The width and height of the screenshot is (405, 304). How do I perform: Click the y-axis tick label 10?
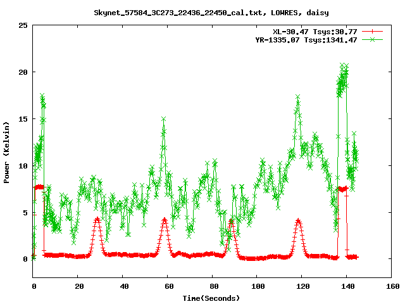23,165
